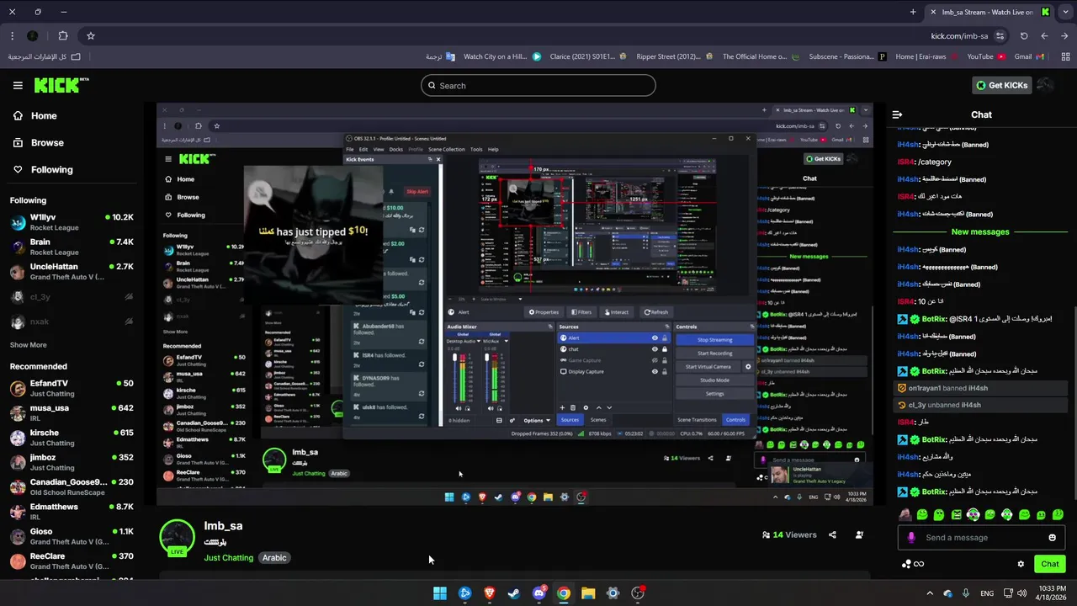Screen dimensions: 1077x606
Task: Click the follow person icon beside share
Action: [859, 534]
